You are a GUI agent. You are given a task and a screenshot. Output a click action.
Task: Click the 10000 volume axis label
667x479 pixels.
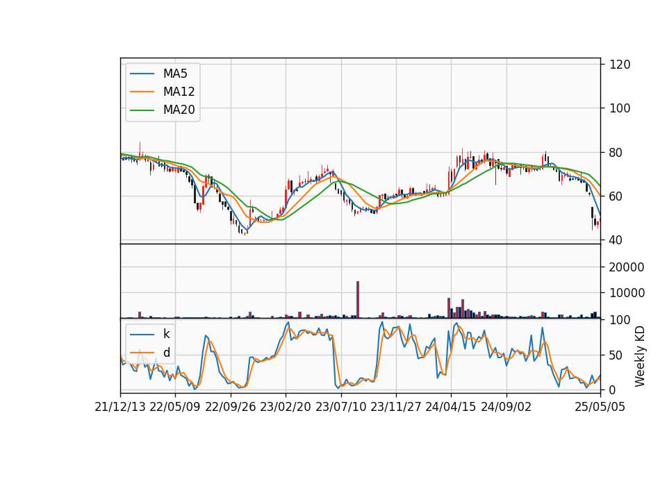pos(627,293)
